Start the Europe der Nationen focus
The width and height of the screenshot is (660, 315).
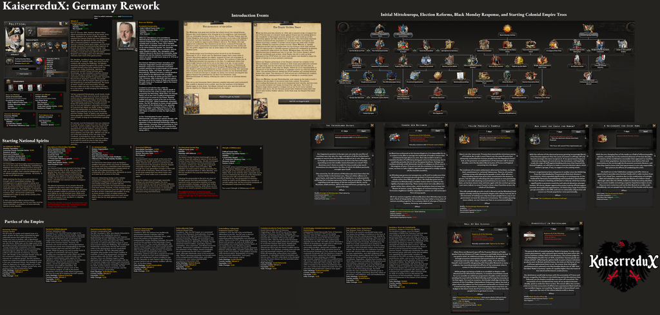(438, 130)
